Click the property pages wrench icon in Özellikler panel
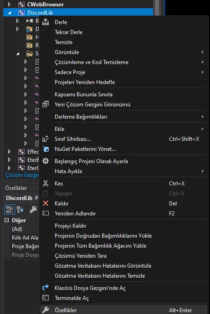The height and width of the screenshot is (314, 210). [33, 209]
